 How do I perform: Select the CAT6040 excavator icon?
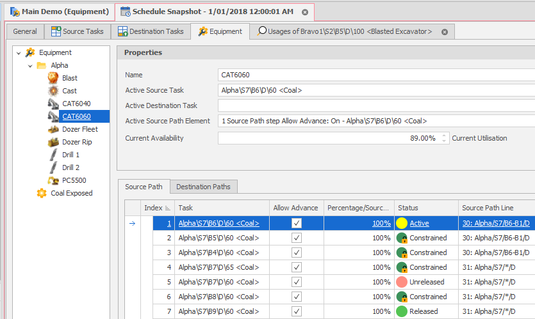point(53,104)
